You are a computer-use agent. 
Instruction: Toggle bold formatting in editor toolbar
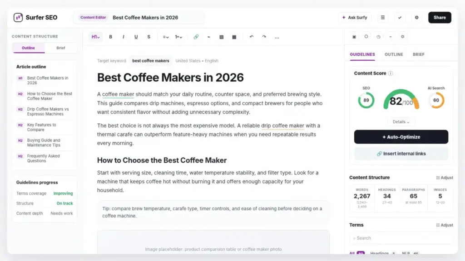(x=111, y=37)
